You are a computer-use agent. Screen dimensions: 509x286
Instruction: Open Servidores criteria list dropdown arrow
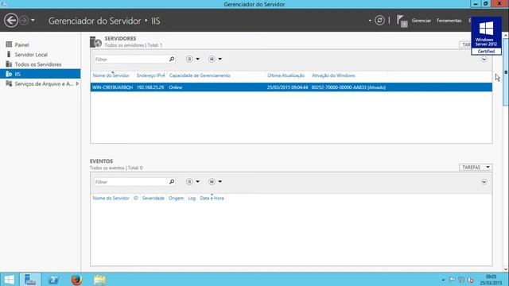[x=198, y=59]
